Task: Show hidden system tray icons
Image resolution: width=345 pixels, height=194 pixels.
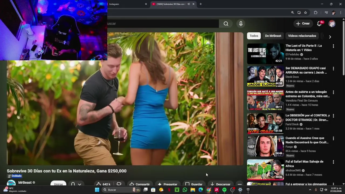Action: coord(310,190)
